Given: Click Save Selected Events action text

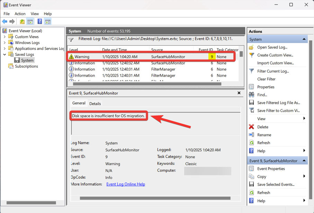Looking at the screenshot, I should [x=276, y=185].
